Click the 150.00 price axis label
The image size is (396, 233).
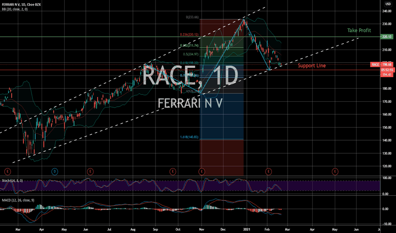tap(387, 128)
